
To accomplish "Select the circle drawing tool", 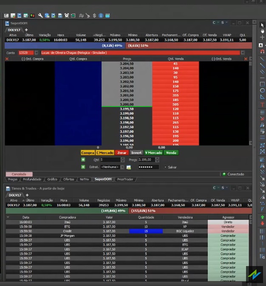I will coord(262,90).
